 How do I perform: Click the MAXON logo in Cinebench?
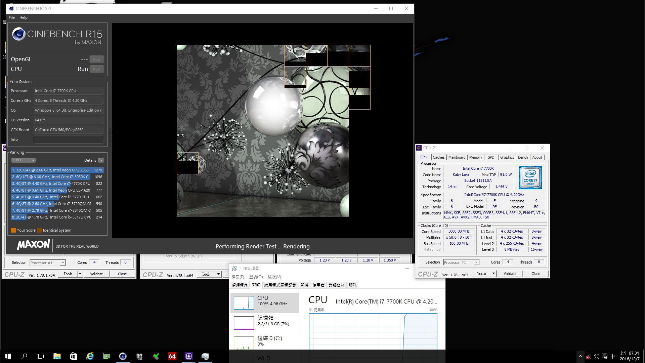34,245
